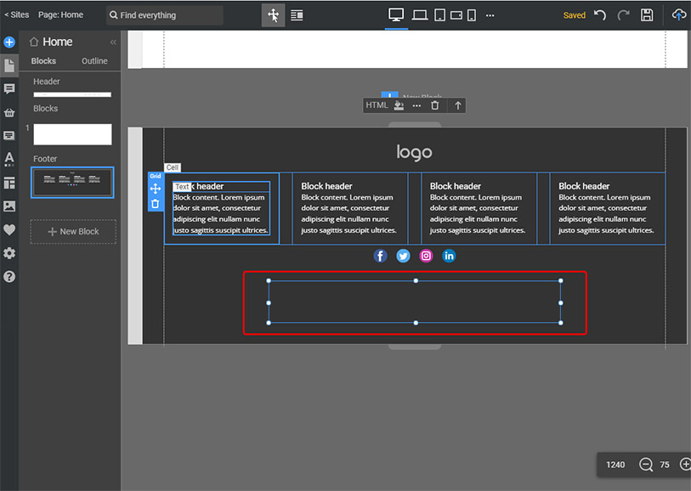691x491 pixels.
Task: Go back via the Sites link
Action: (x=16, y=15)
